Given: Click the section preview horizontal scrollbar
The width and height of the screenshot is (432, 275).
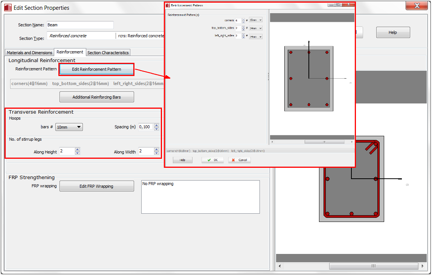Looking at the screenshot, I should coord(373,266).
